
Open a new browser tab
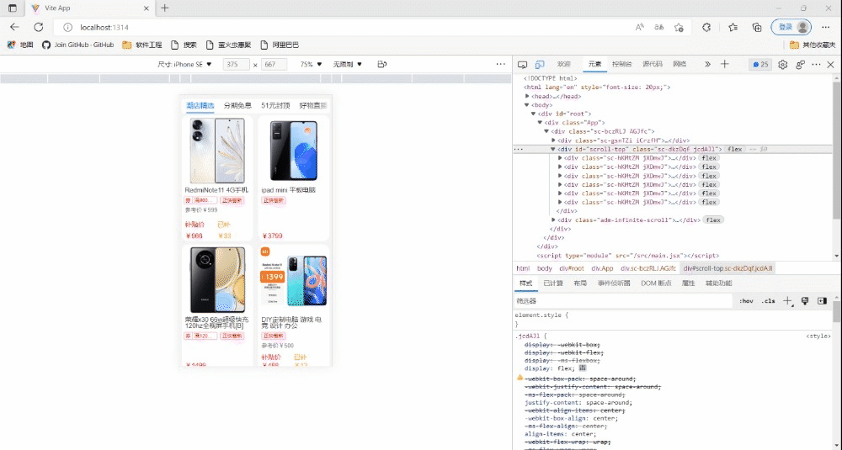click(165, 8)
